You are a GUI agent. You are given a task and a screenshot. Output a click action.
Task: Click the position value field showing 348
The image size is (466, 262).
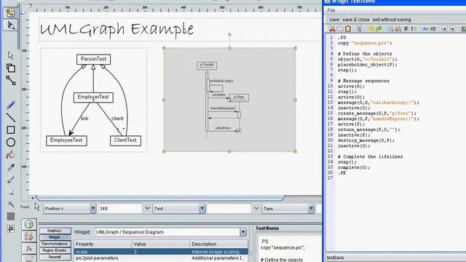(120, 209)
